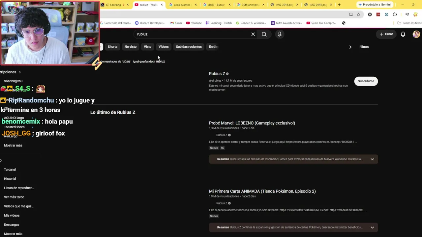Viewport: 422px width, 237px height.
Task: Open video Mi Primera Carta ANIMADA
Action: point(262,191)
